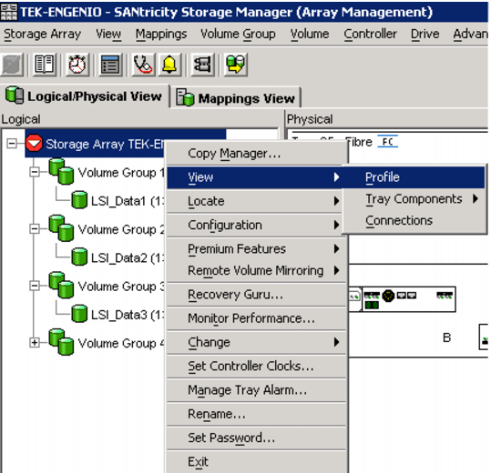The width and height of the screenshot is (491, 473).
Task: Open the Mappings menu
Action: [x=161, y=34]
